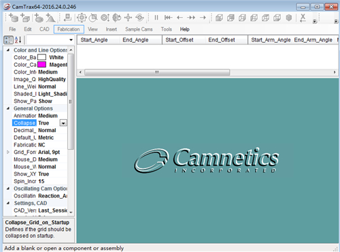Open the Fabrication menu
The height and width of the screenshot is (252, 340).
(69, 29)
